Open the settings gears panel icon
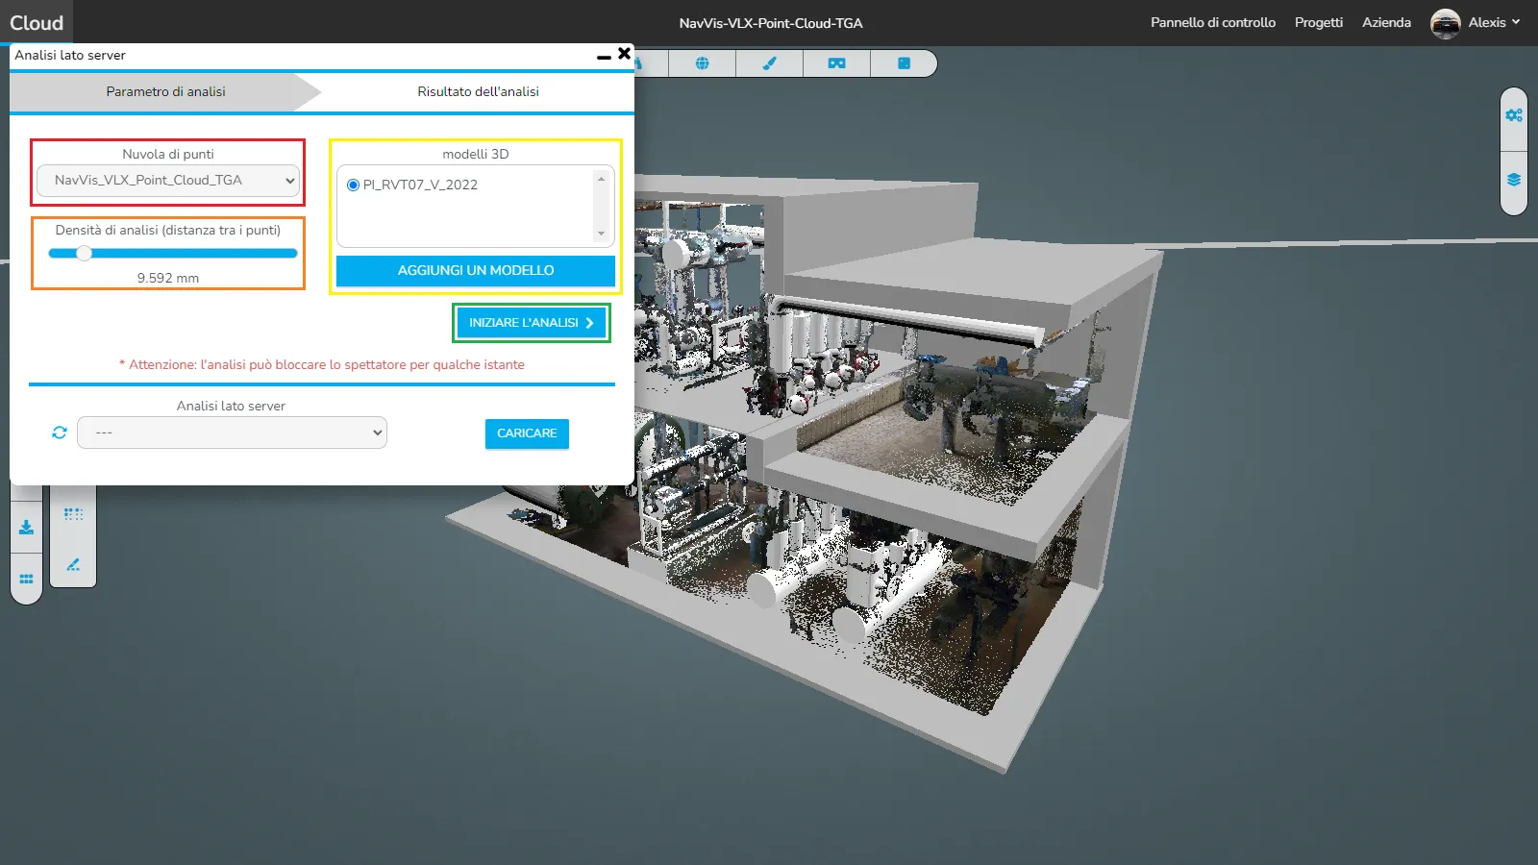 click(x=1514, y=115)
